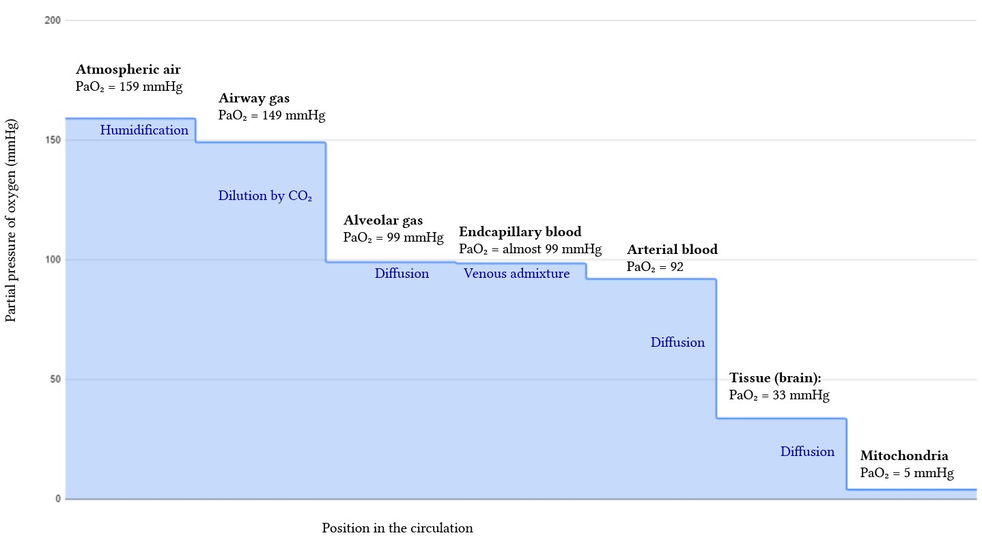Click the Tissue (brain) heading
Screen dimensions: 982x557
775,378
